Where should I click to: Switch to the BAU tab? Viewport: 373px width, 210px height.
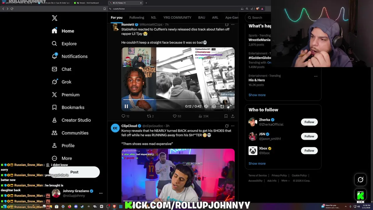[202, 17]
